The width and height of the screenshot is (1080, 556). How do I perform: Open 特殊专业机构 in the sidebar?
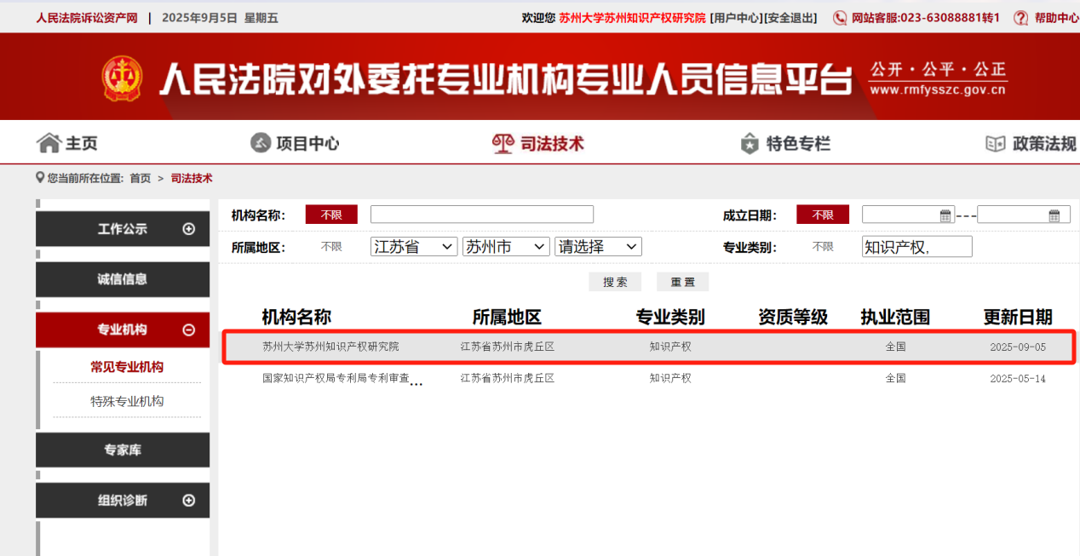127,401
